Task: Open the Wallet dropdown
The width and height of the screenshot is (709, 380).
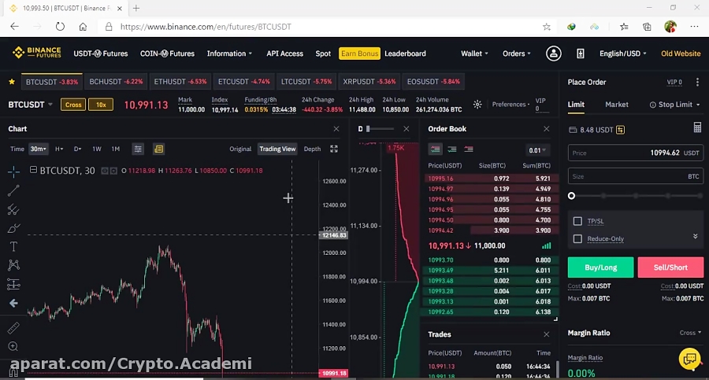Action: coord(474,53)
